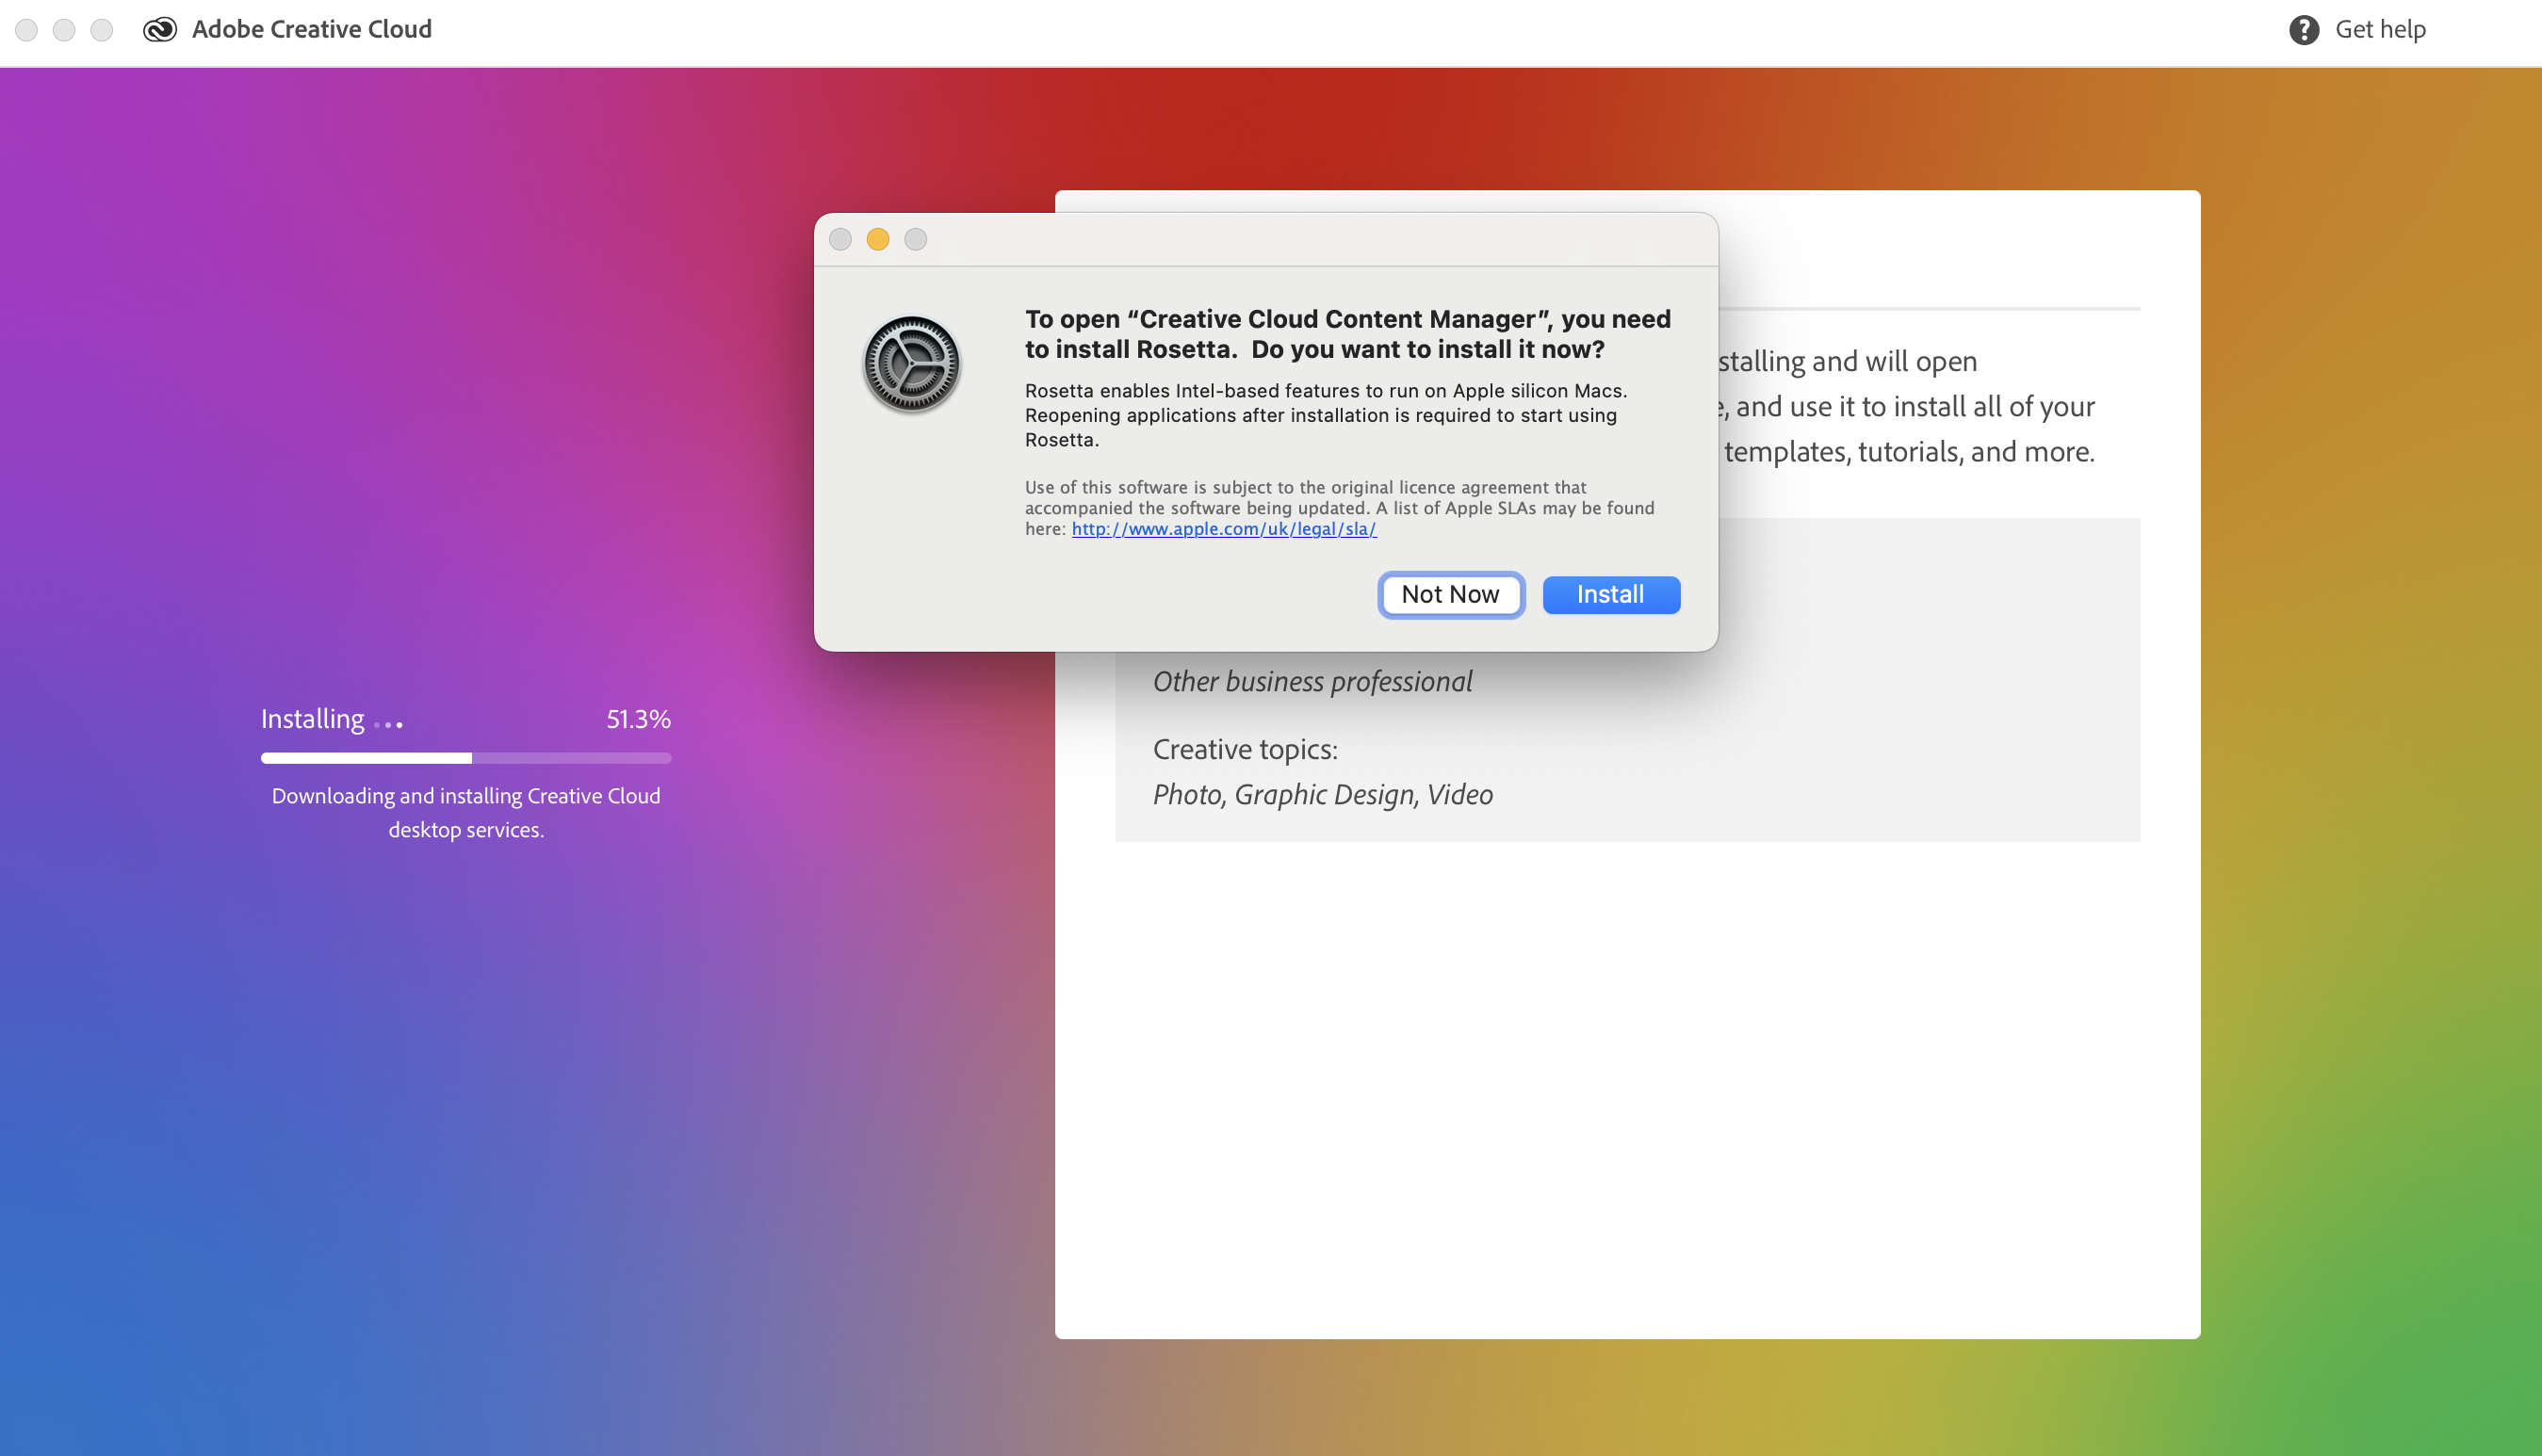The width and height of the screenshot is (2542, 1456).
Task: Click the 51.3% progress percentage
Action: 637,719
